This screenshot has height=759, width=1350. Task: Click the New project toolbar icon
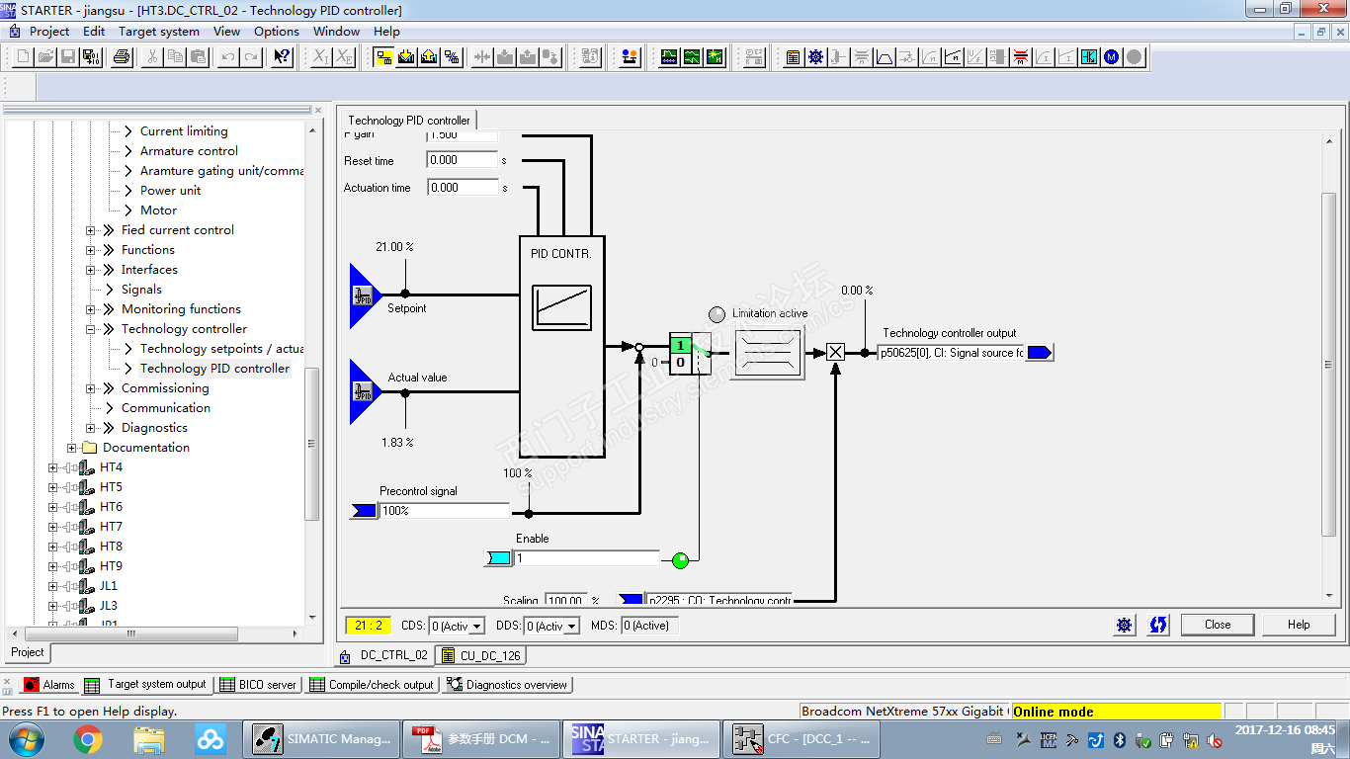(x=24, y=57)
